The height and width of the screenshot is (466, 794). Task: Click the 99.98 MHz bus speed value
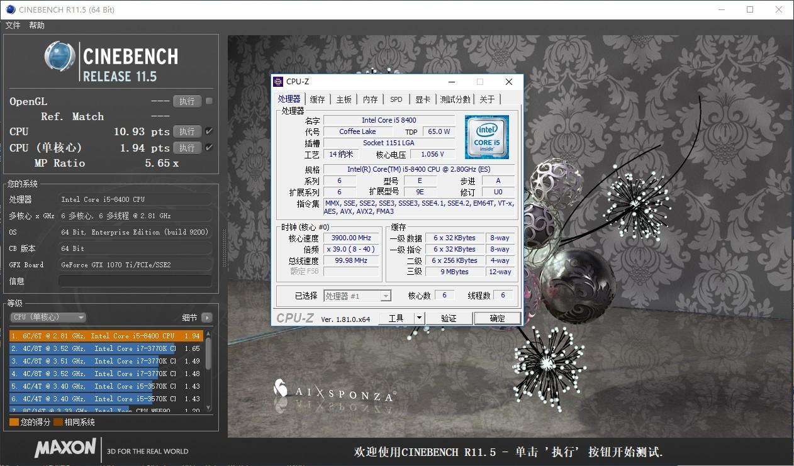point(350,260)
